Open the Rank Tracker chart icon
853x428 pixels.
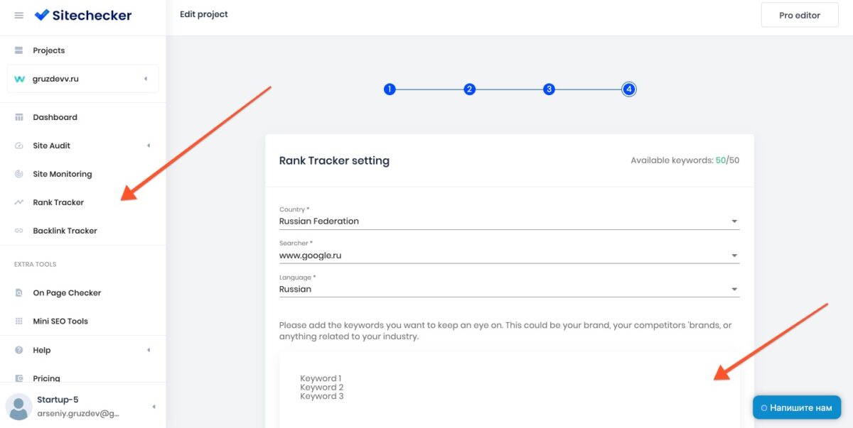click(19, 202)
